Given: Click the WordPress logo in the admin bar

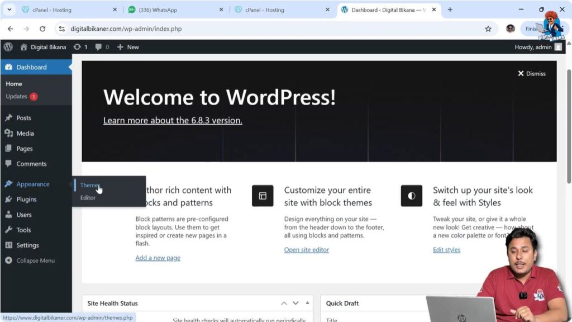Looking at the screenshot, I should (x=8, y=47).
